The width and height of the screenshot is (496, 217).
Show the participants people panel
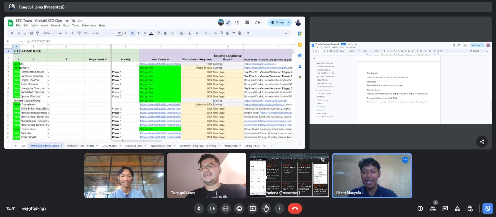click(433, 208)
